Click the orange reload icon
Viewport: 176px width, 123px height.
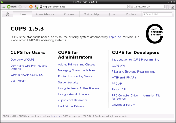[31, 7]
